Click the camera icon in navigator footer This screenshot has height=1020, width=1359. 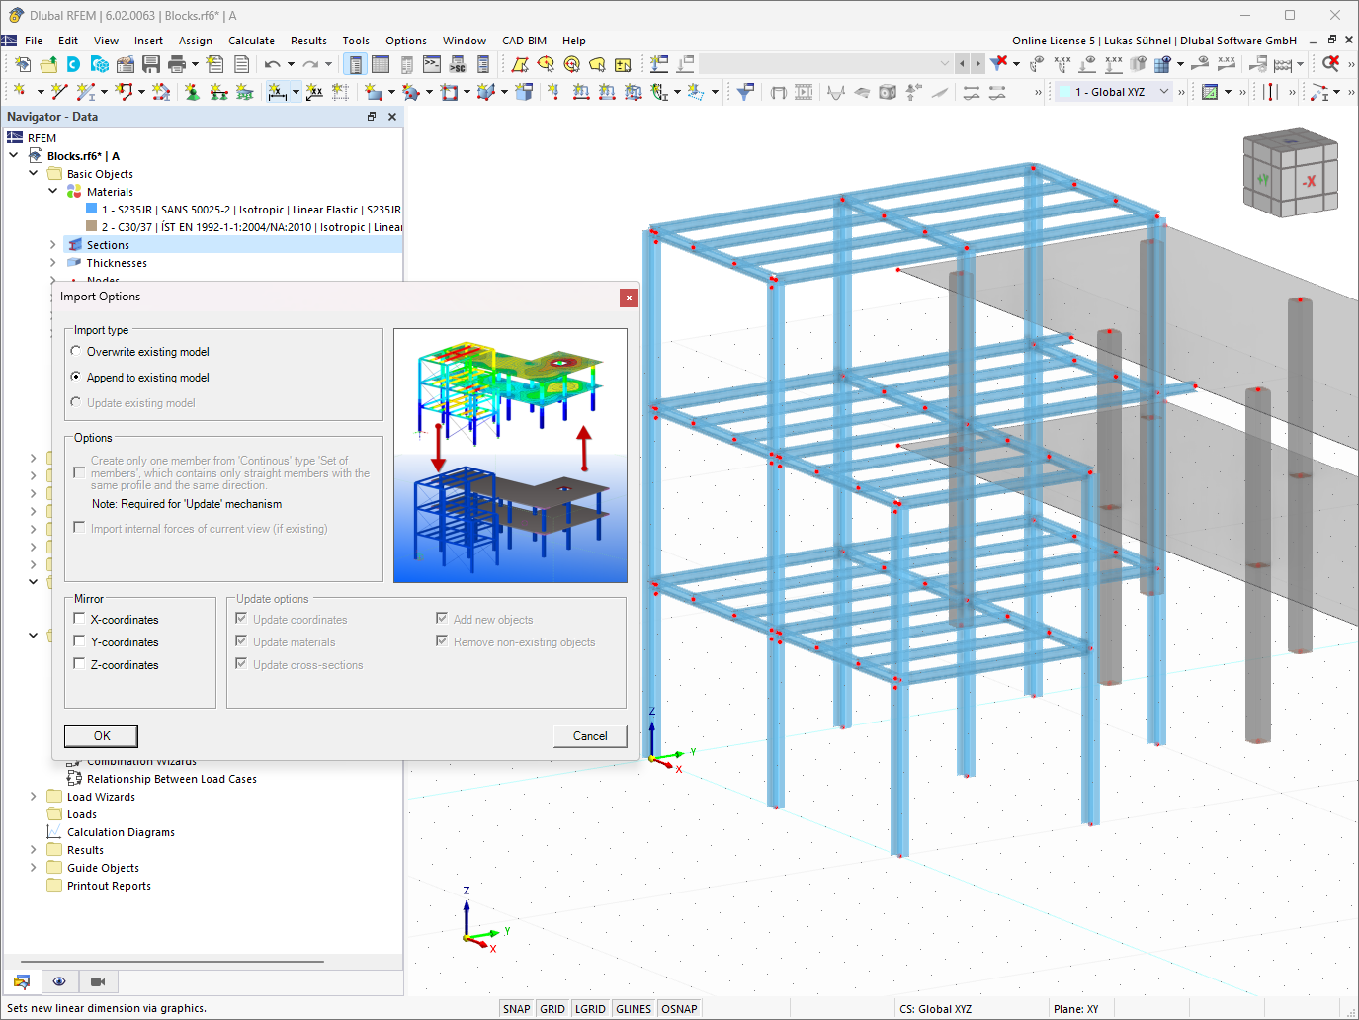coord(98,981)
